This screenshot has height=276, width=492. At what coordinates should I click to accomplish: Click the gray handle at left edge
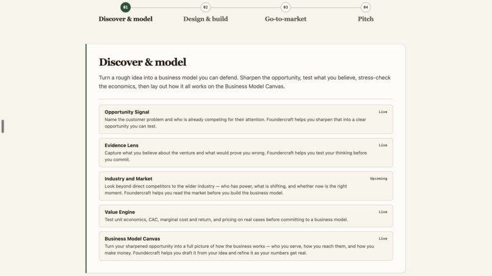click(3, 126)
